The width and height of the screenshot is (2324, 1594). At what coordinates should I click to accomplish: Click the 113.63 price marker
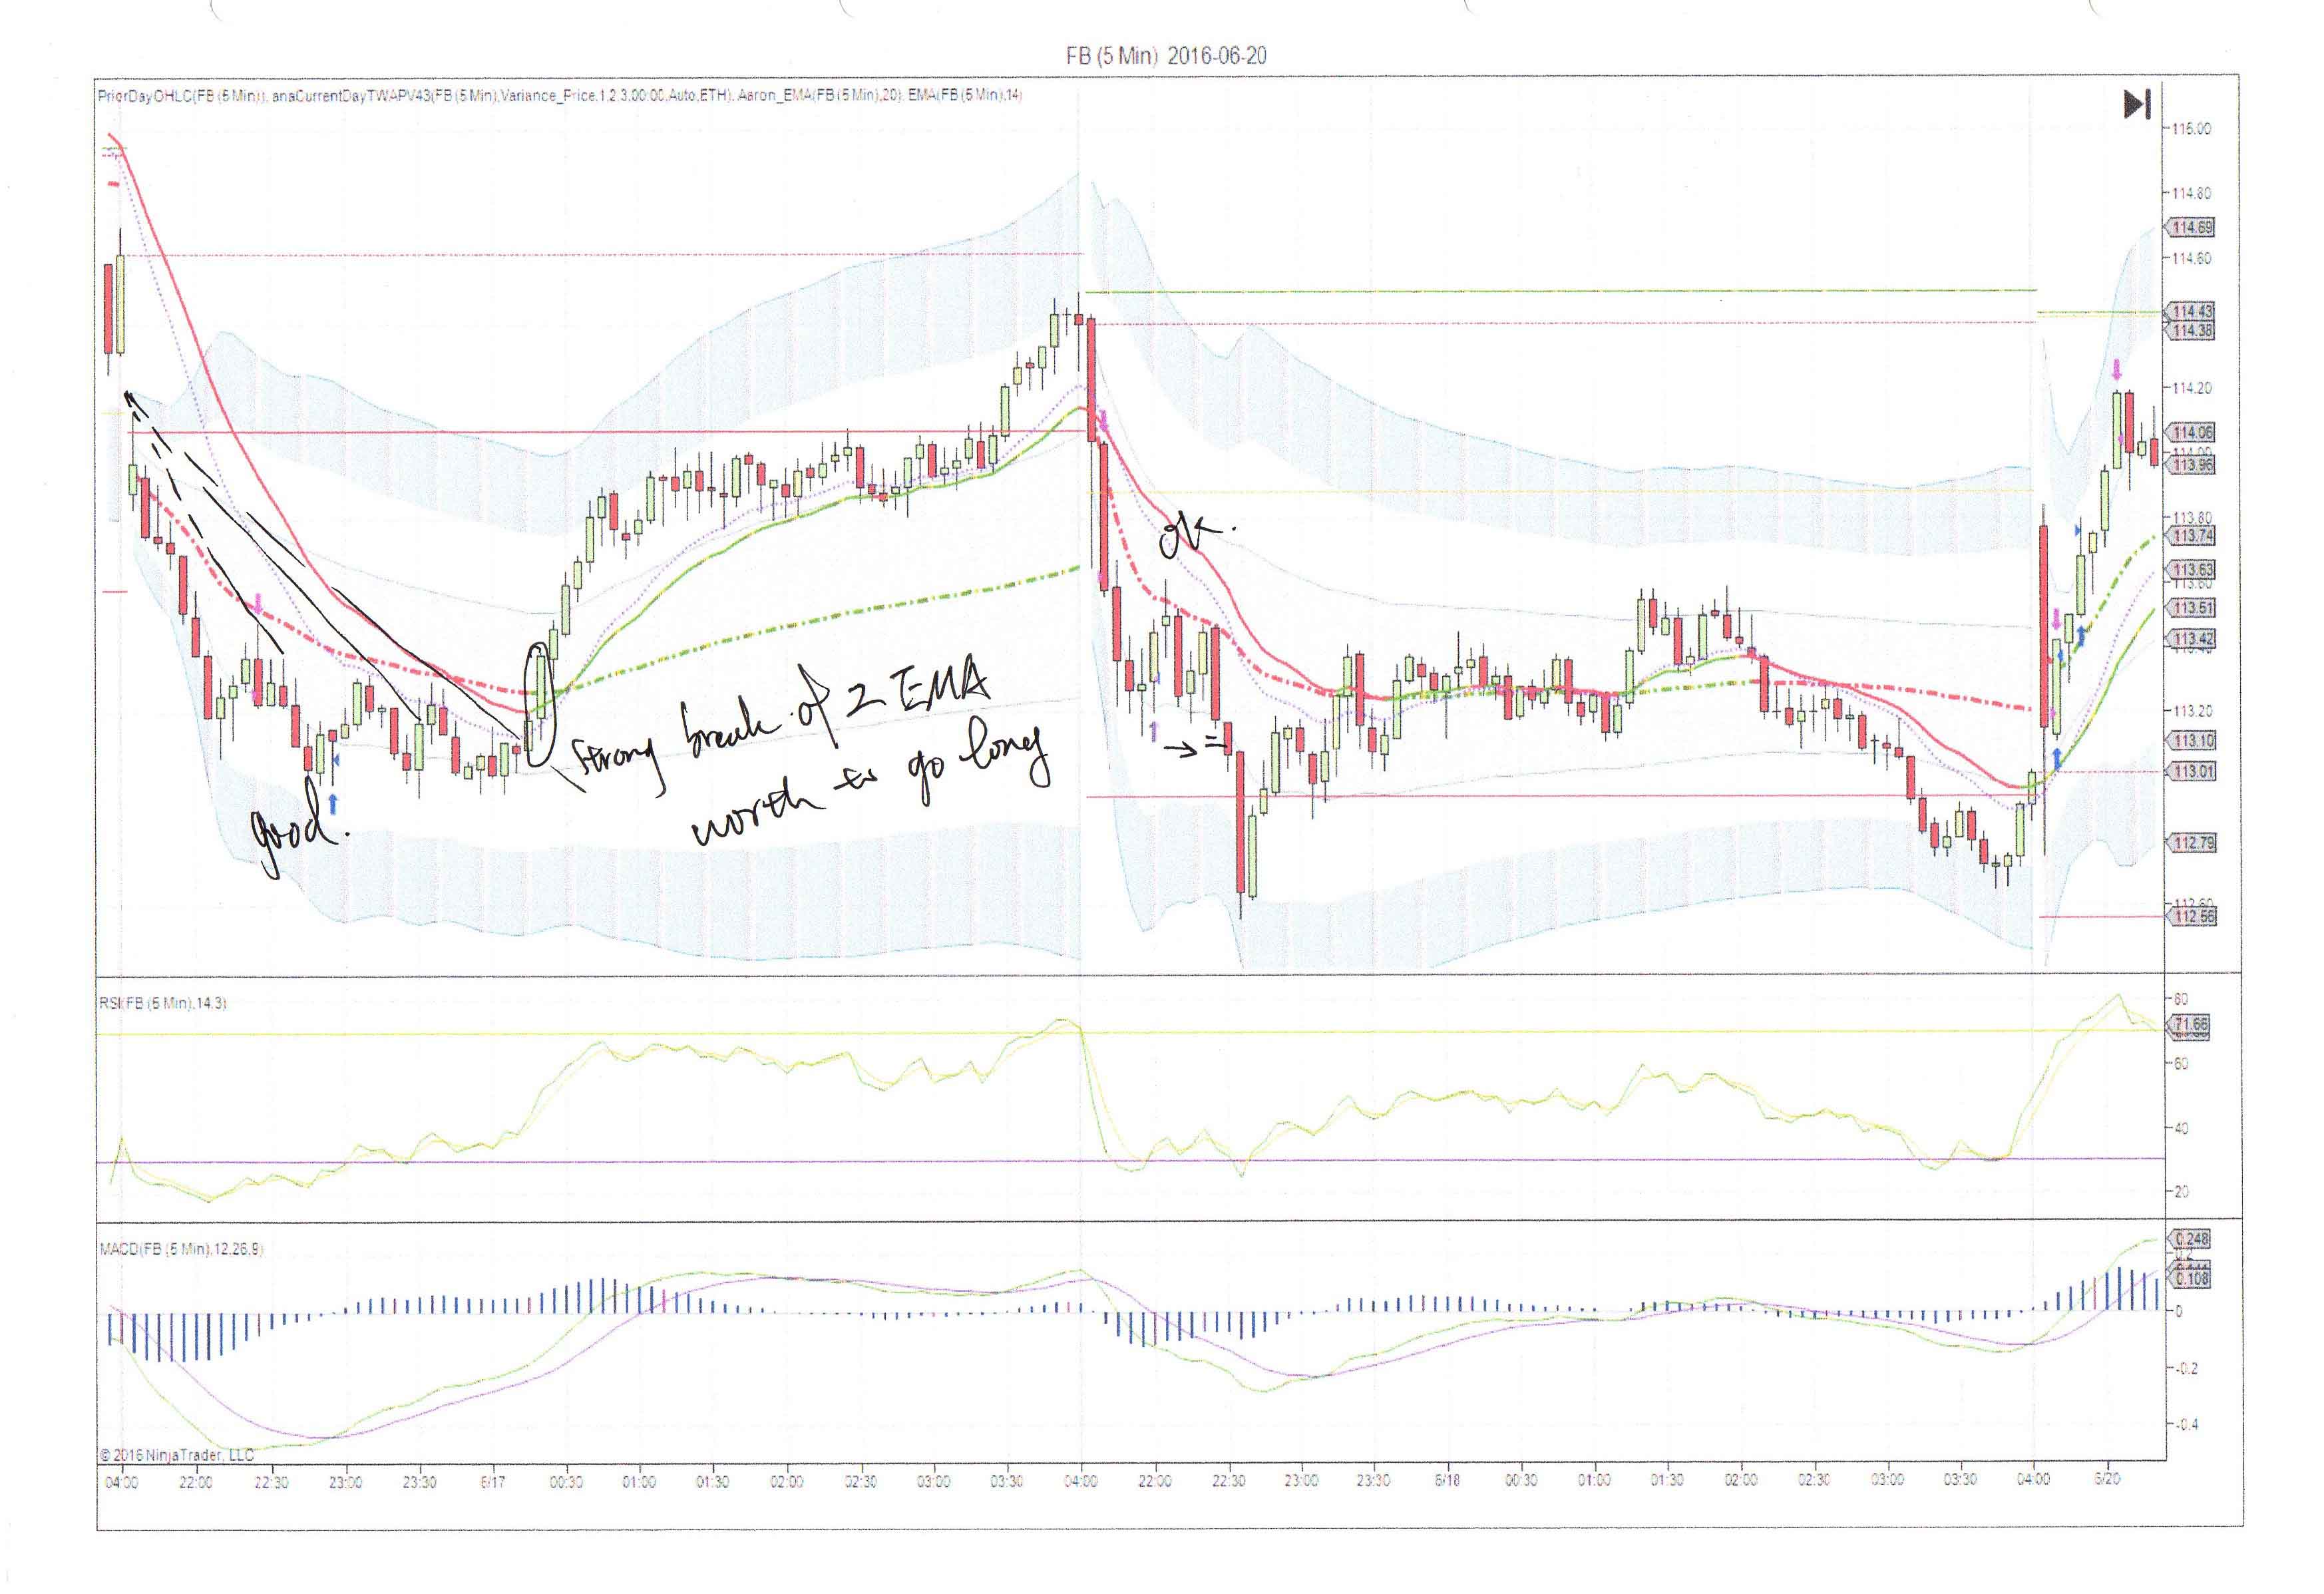[2191, 570]
